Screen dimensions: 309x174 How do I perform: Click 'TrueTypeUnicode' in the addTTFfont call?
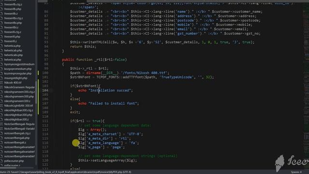coord(176,77)
